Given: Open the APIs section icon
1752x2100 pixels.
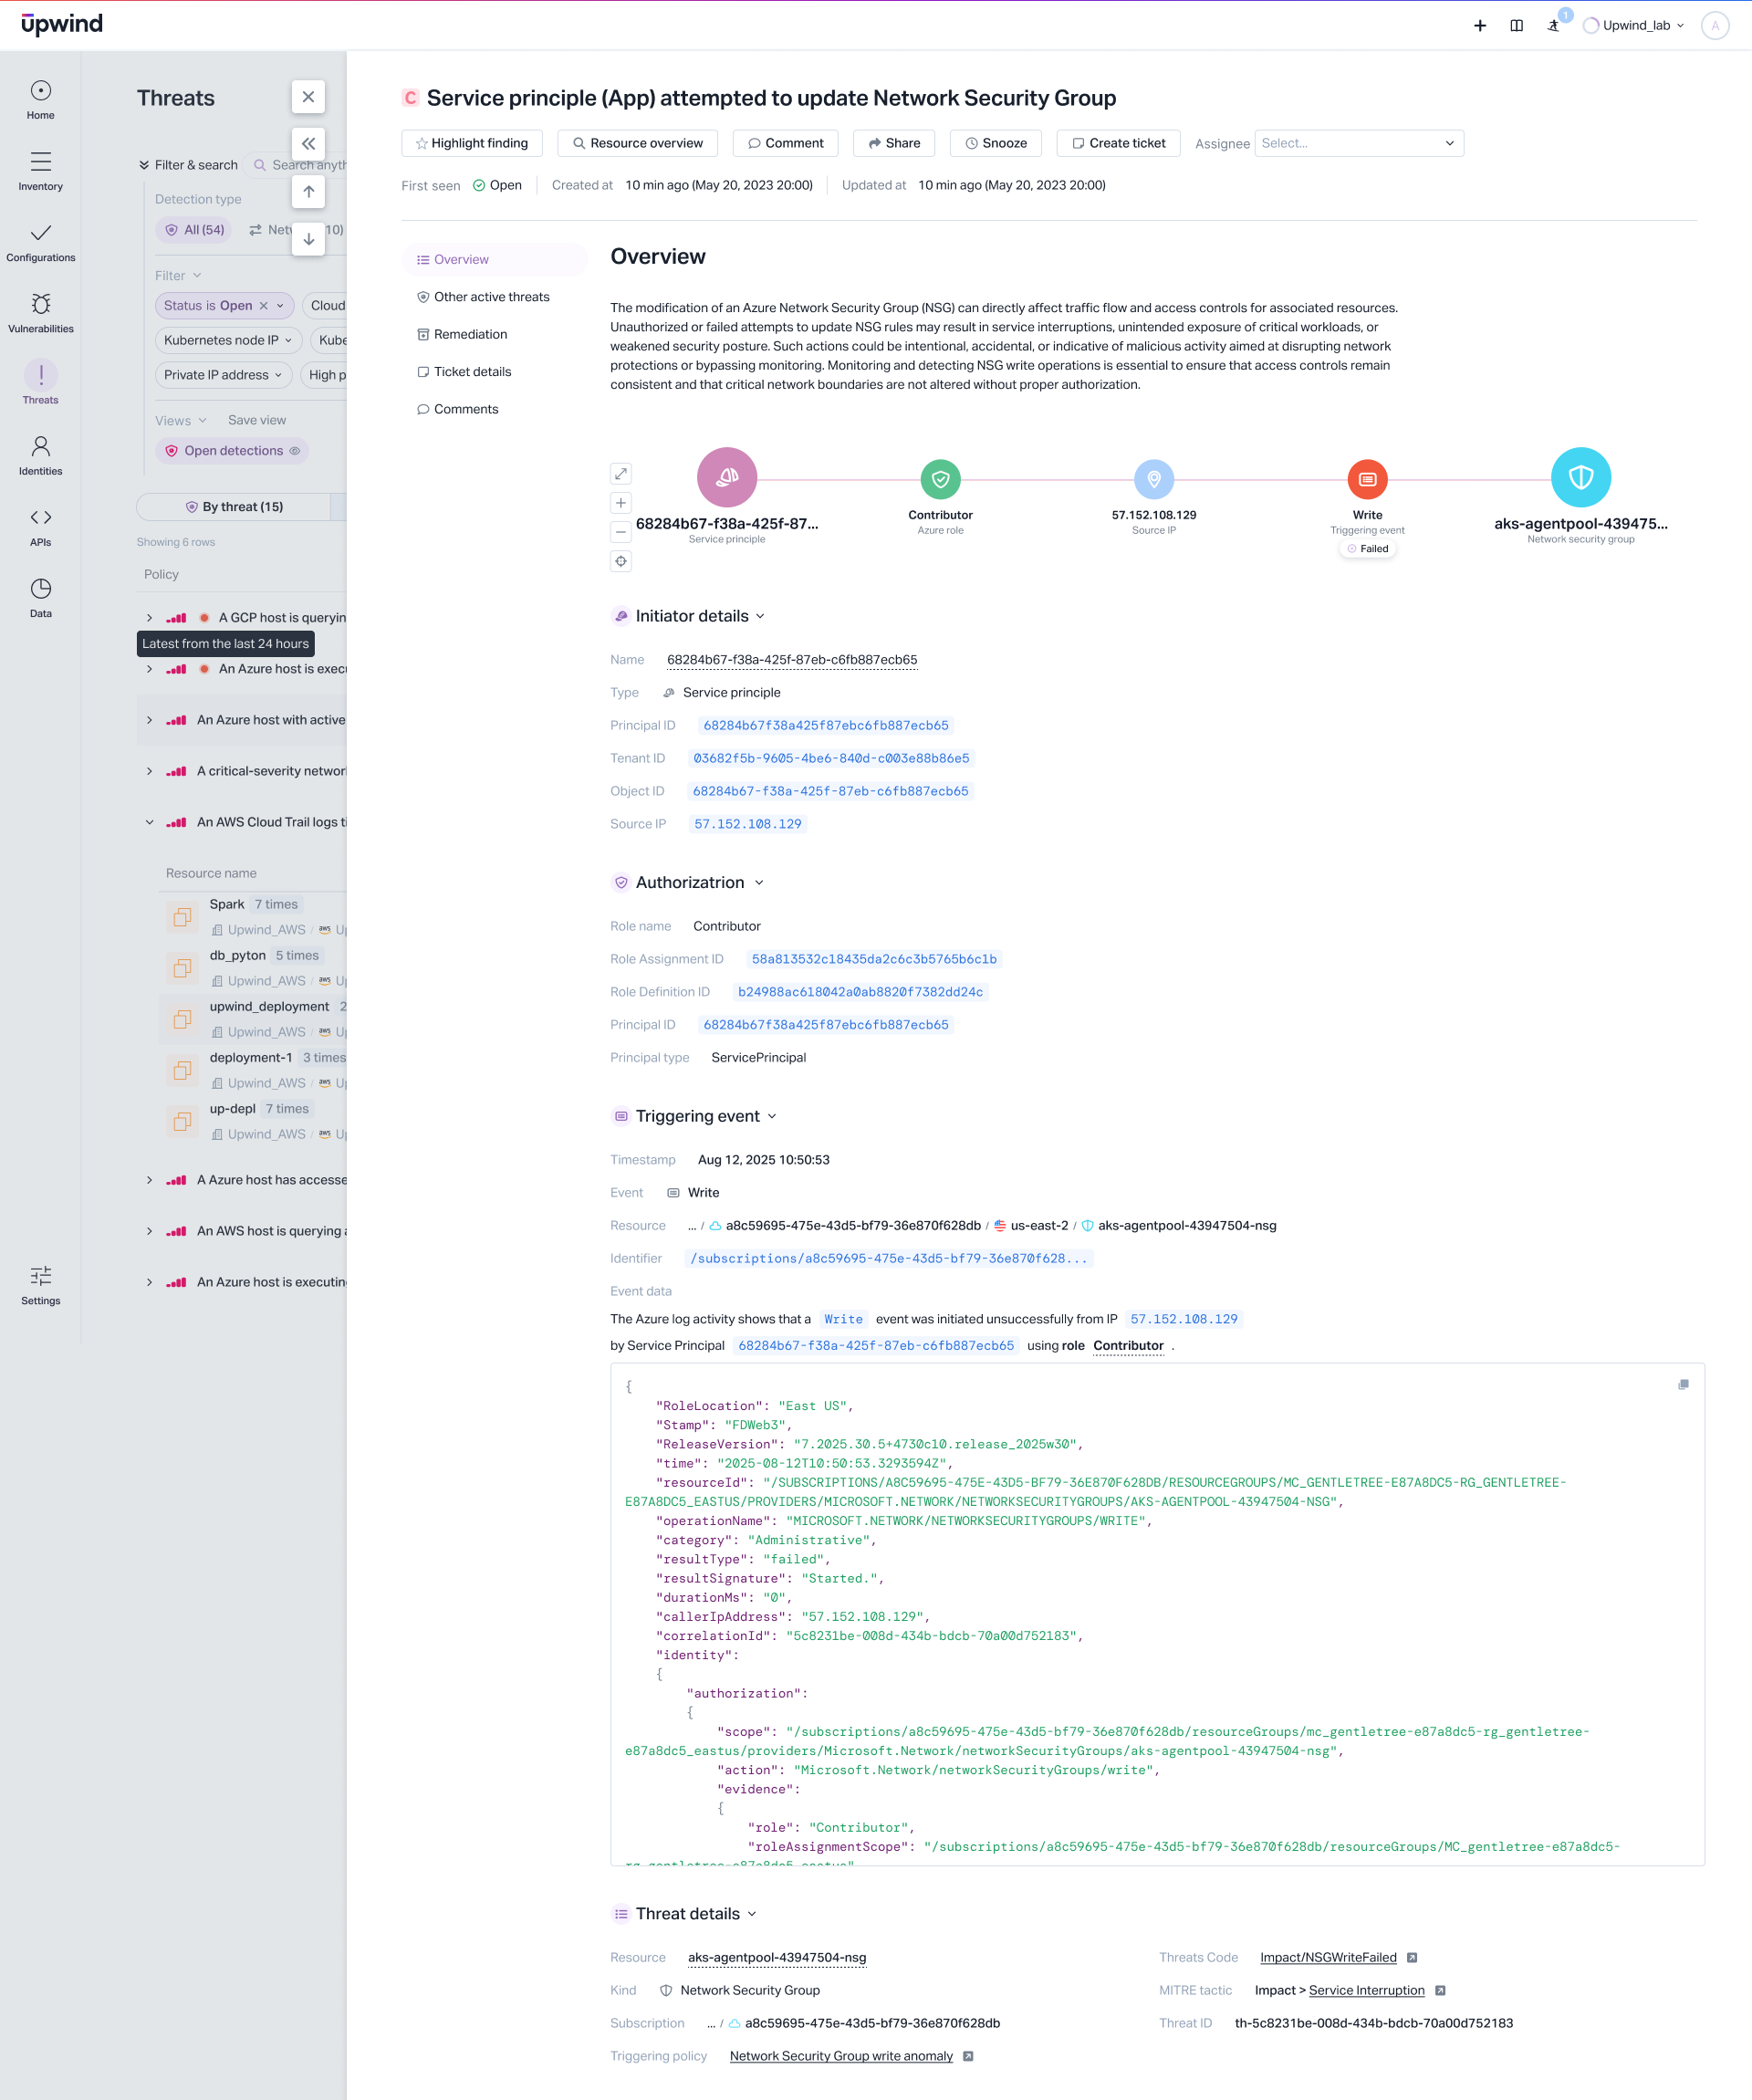Looking at the screenshot, I should point(40,517).
